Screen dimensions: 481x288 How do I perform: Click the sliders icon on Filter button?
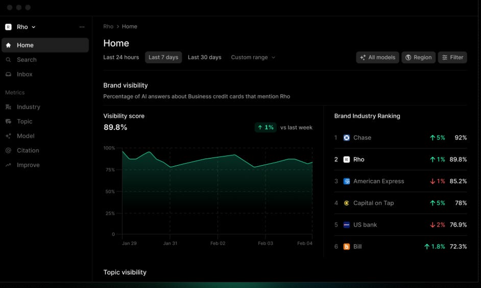(x=445, y=57)
